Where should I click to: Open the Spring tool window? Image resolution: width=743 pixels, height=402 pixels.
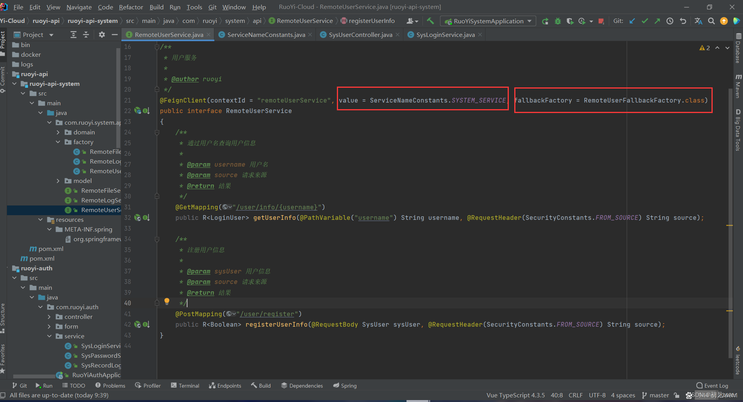point(345,385)
